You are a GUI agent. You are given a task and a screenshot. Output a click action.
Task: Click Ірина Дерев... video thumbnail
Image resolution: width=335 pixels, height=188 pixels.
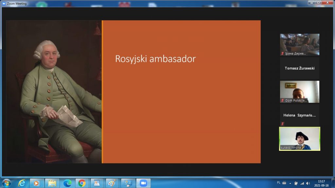pyautogui.click(x=299, y=45)
